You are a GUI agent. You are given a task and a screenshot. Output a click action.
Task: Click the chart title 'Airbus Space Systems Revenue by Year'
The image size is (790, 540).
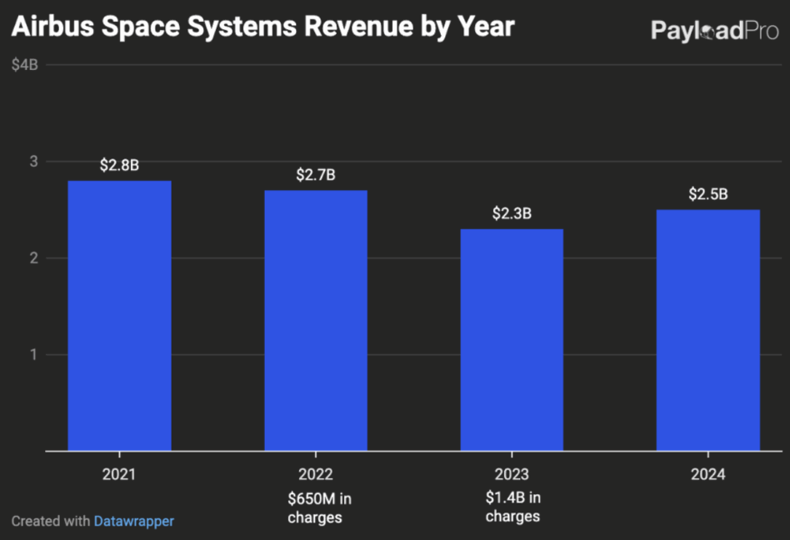click(262, 26)
